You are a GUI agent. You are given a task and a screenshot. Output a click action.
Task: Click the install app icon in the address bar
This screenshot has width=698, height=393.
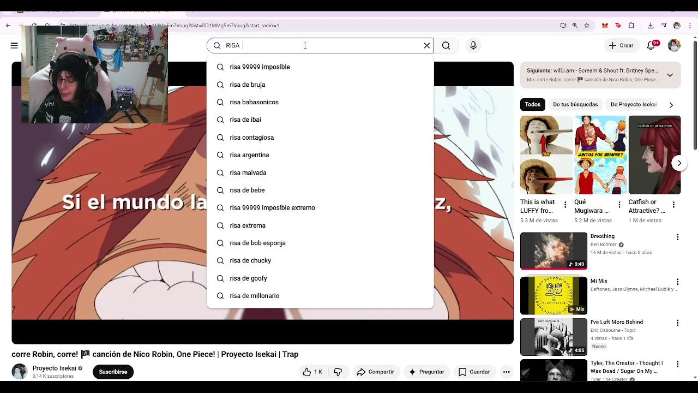pyautogui.click(x=563, y=25)
